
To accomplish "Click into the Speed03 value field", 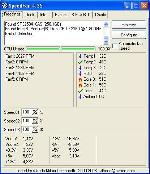I will click(27, 129).
